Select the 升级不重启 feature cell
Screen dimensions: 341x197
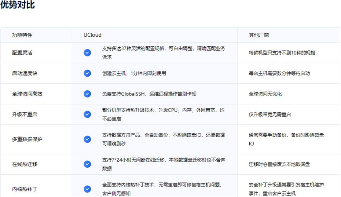pos(36,114)
